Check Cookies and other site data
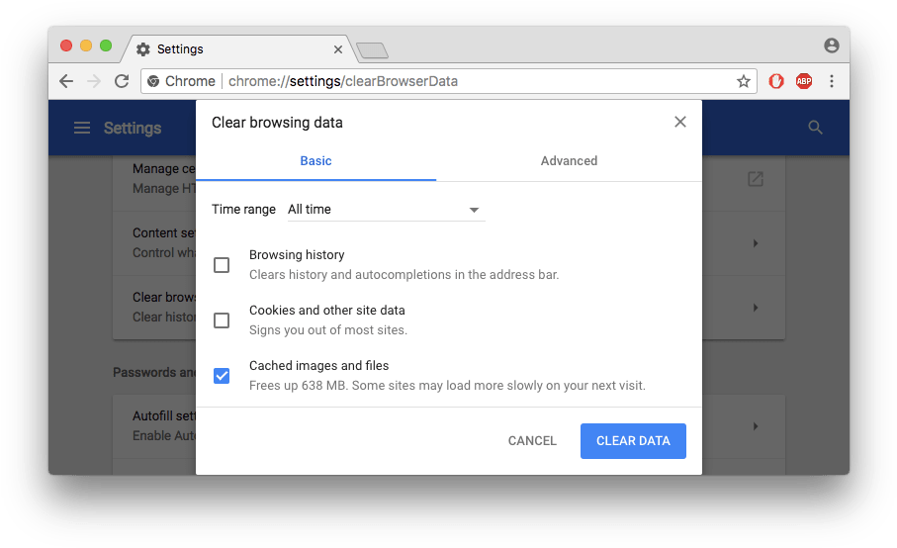The width and height of the screenshot is (897, 548). (x=222, y=320)
